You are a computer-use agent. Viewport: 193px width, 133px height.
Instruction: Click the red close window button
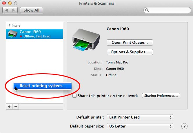4,3
